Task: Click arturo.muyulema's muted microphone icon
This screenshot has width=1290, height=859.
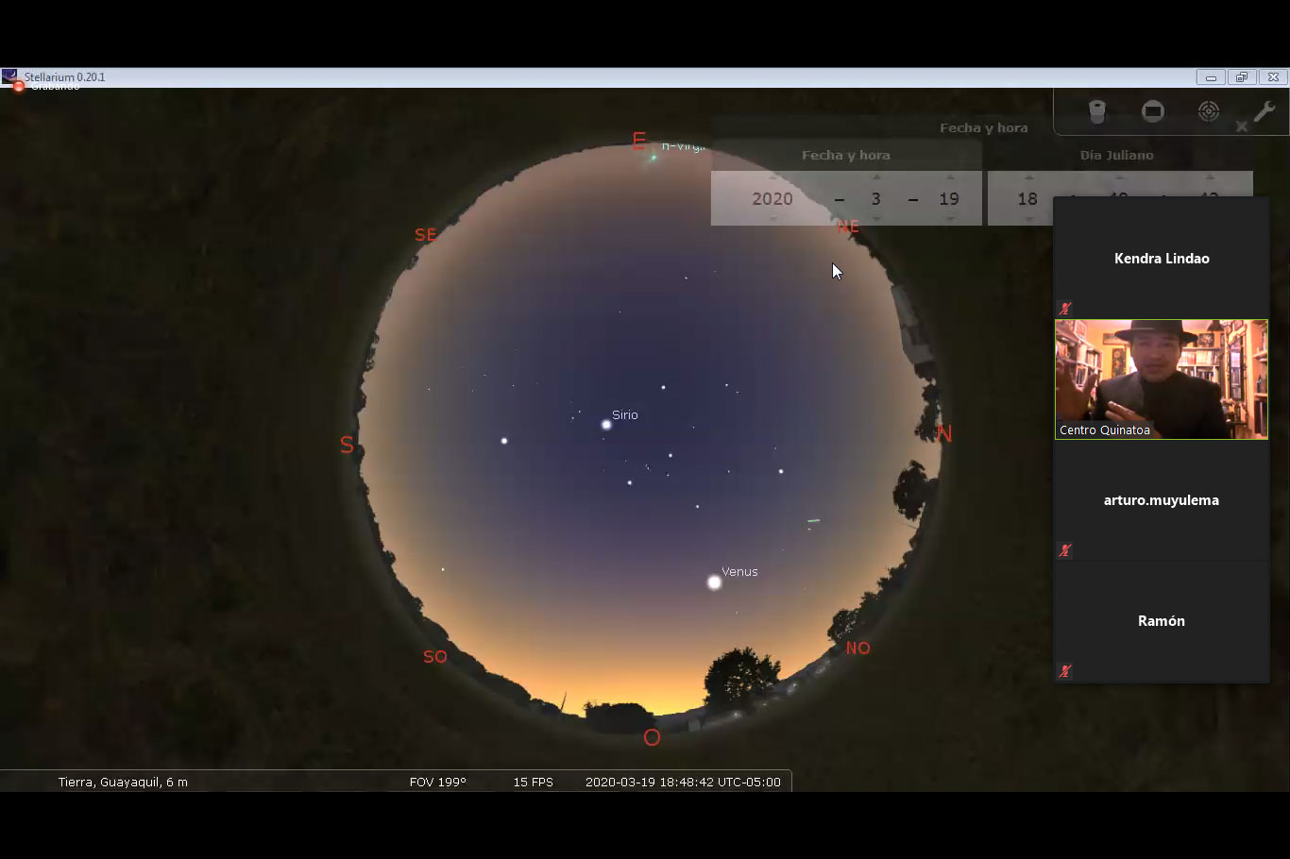Action: coord(1065,550)
